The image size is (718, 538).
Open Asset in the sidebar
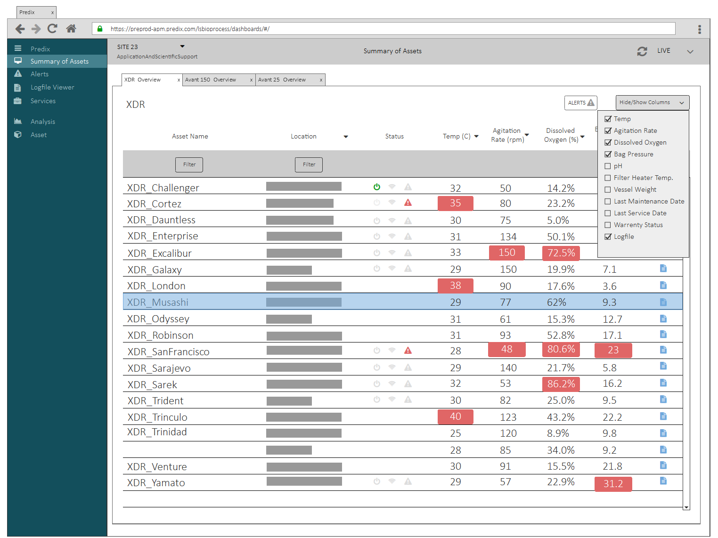pos(39,135)
